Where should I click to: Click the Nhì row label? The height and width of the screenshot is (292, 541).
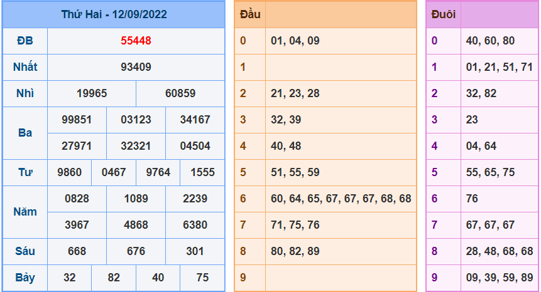[x=25, y=93]
